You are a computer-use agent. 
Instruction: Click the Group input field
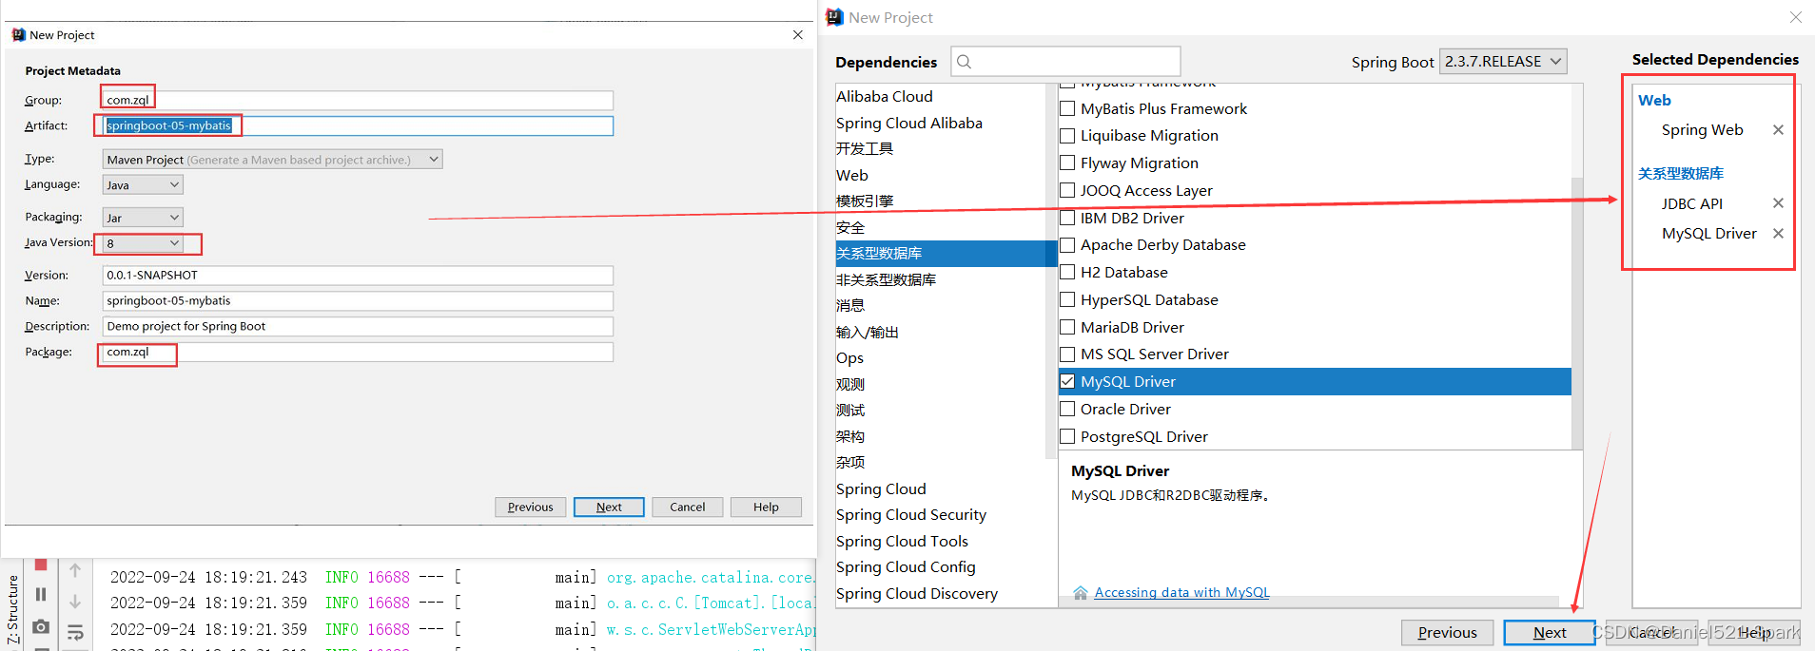tap(358, 100)
